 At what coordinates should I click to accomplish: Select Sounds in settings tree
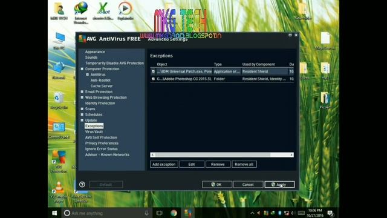pyautogui.click(x=91, y=58)
